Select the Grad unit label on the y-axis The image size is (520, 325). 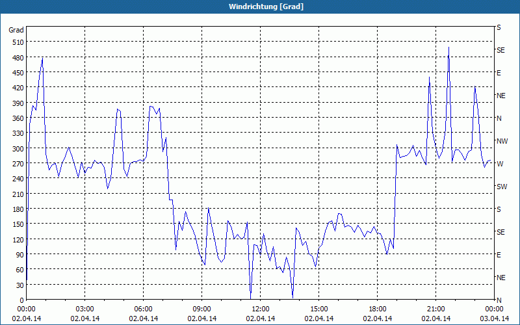tap(16, 30)
